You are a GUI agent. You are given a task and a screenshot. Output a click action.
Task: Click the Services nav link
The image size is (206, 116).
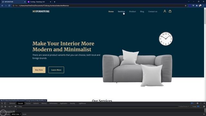pyautogui.click(x=121, y=12)
